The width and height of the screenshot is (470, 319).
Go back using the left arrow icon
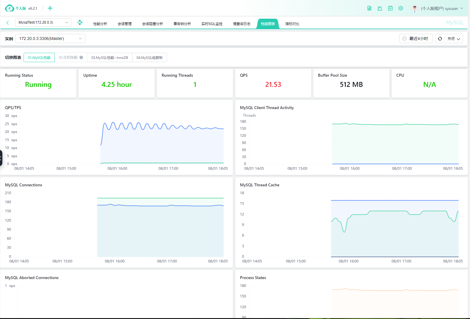coord(8,22)
